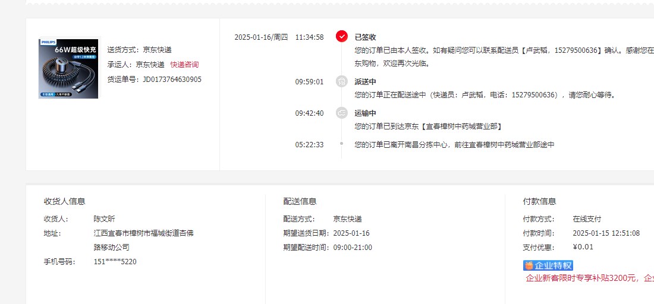Click the delivery time window 09:00-21:00
654x304 pixels.
point(353,248)
